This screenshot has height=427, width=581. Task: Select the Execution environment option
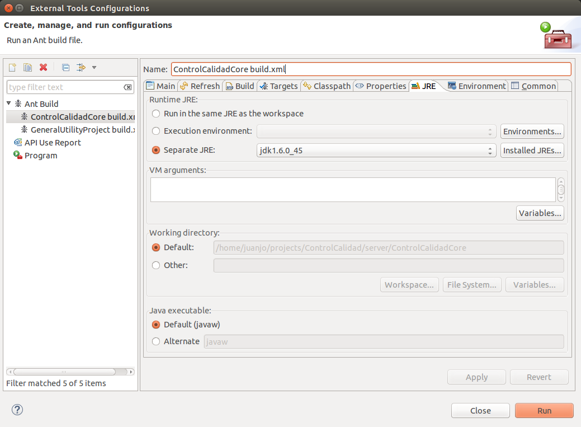click(155, 131)
